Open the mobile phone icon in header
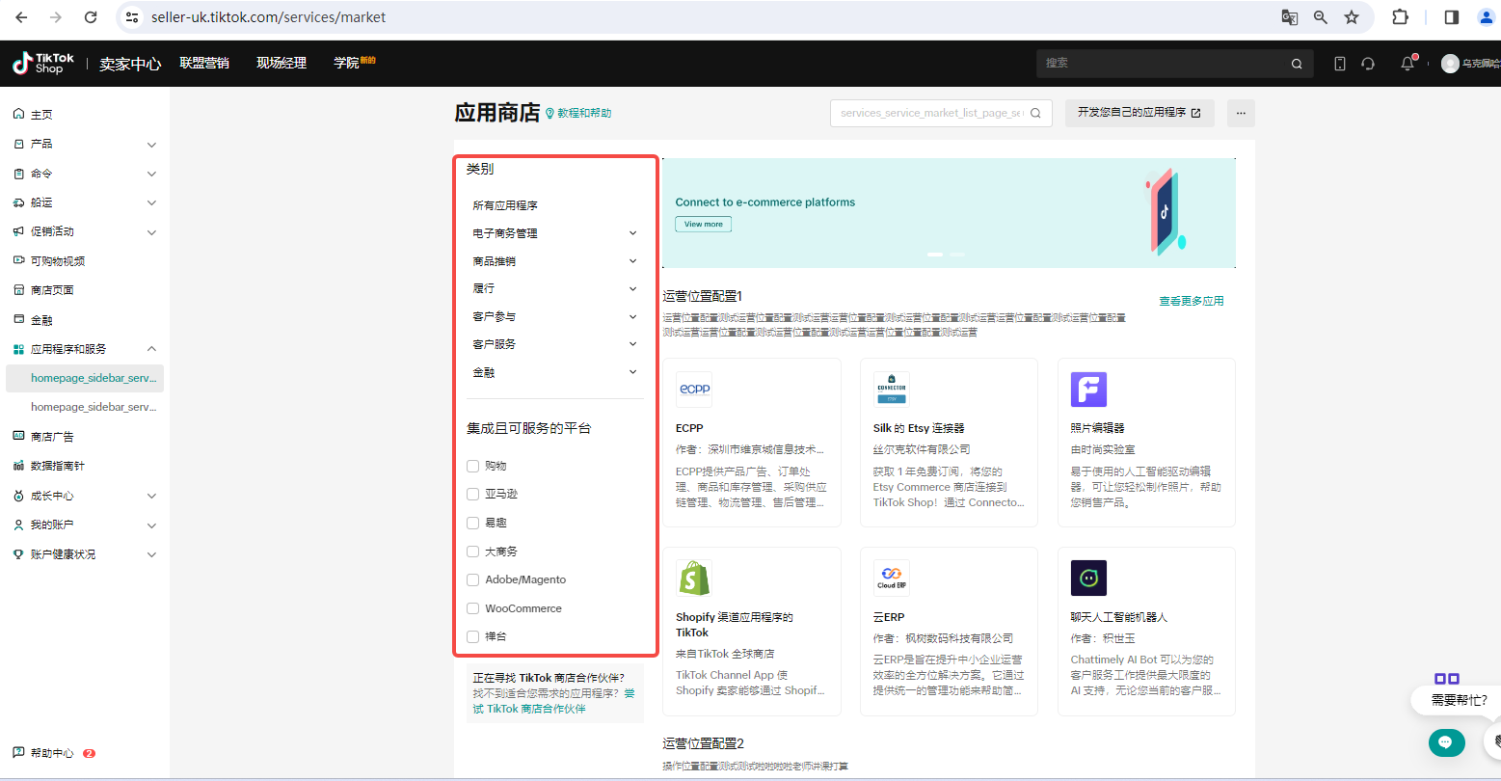The width and height of the screenshot is (1501, 781). pos(1339,64)
